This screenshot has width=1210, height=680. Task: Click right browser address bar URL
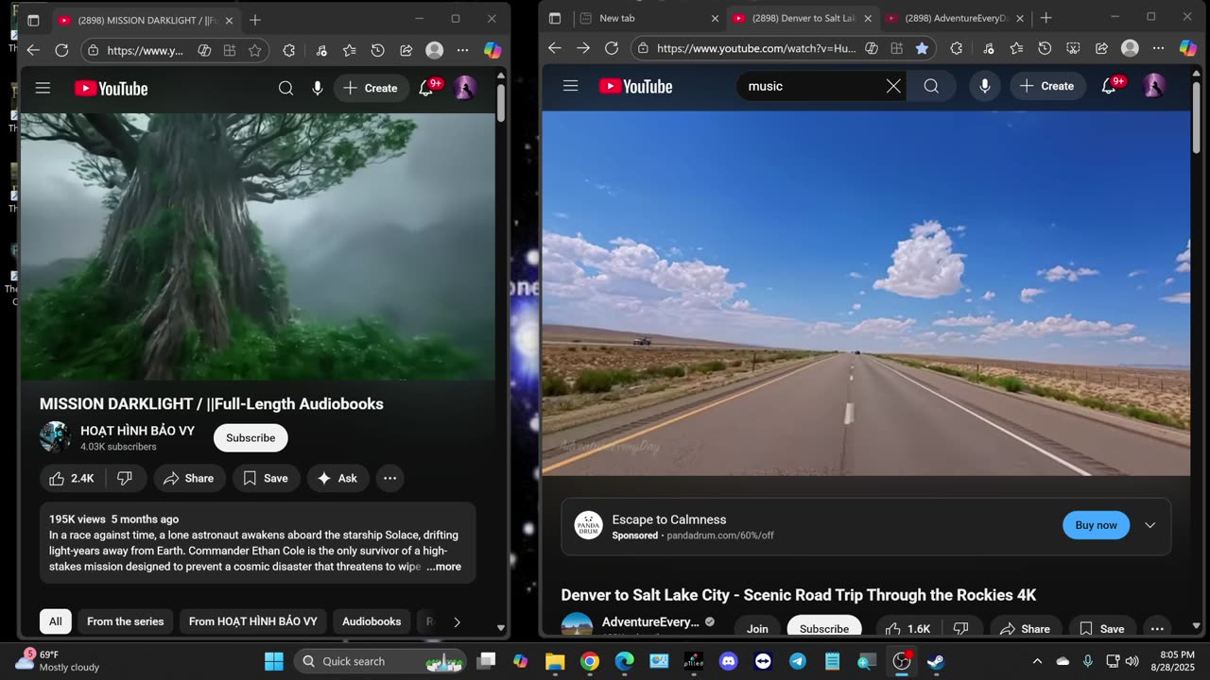[755, 48]
